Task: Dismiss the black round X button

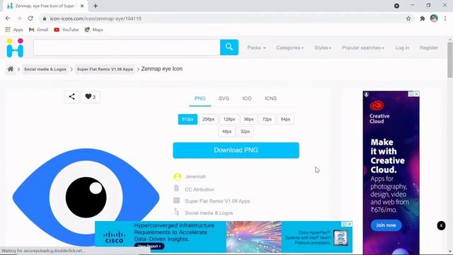Action: click(x=441, y=225)
